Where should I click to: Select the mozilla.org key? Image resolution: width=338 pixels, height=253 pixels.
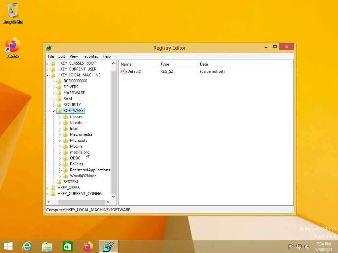point(80,152)
